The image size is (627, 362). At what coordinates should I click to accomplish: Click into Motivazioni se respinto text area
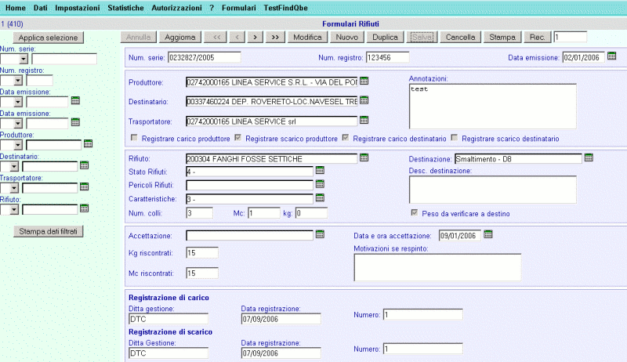(x=437, y=267)
